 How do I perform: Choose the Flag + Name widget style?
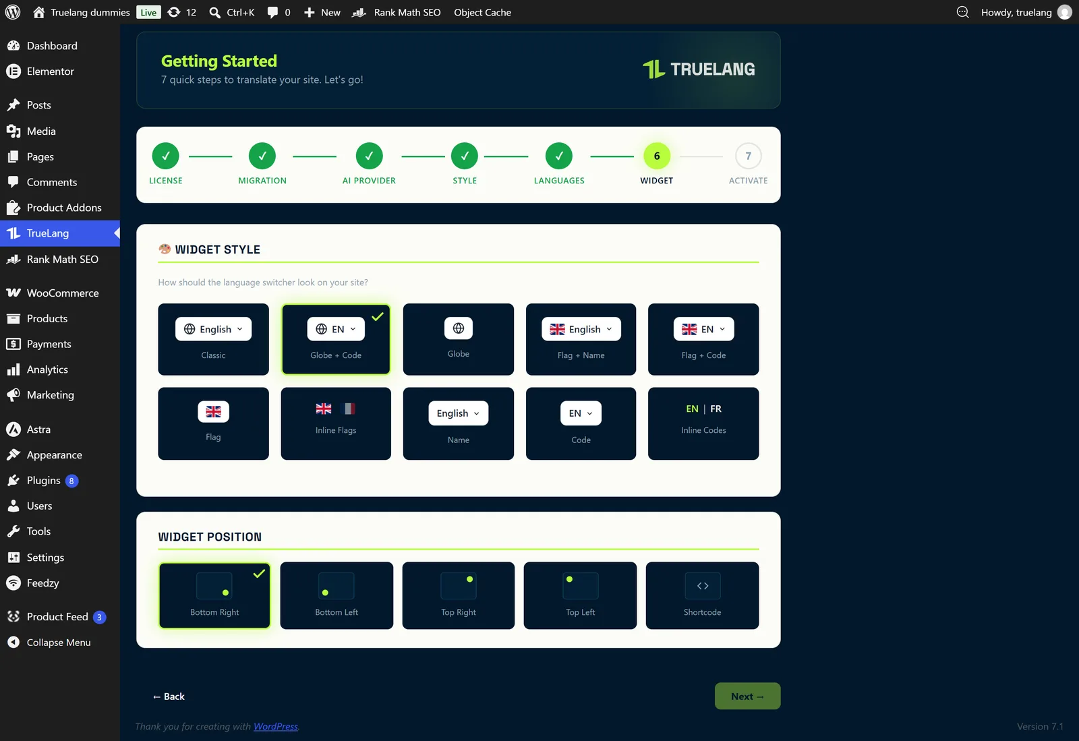pyautogui.click(x=581, y=339)
